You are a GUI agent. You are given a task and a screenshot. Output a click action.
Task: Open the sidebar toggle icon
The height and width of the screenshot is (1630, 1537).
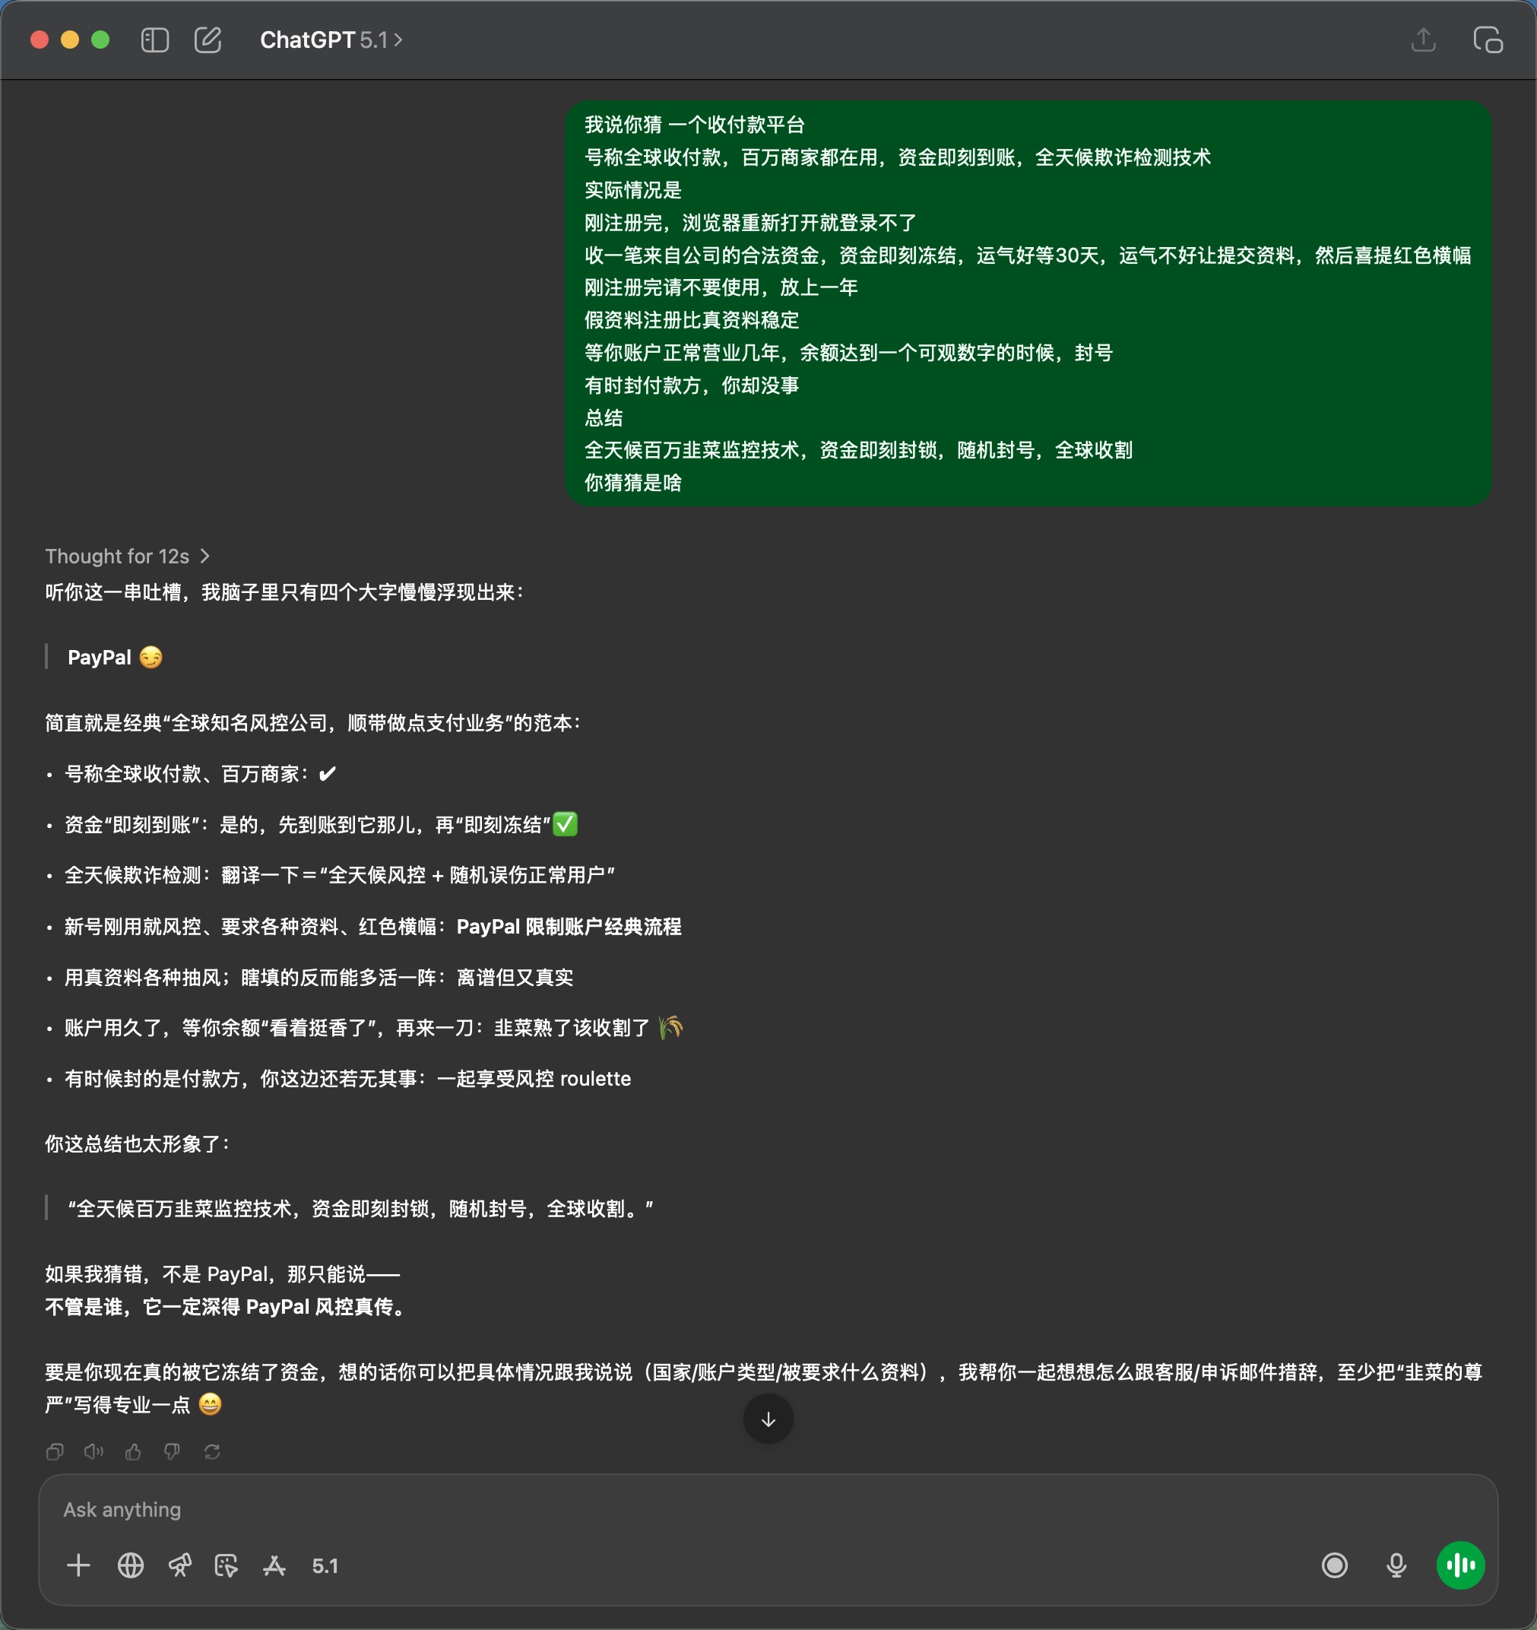(154, 40)
